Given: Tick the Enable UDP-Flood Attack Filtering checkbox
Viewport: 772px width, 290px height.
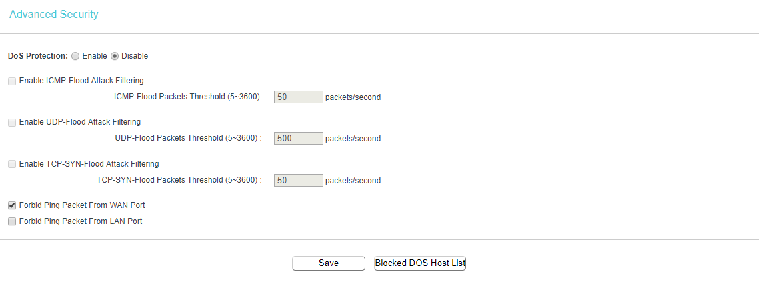Looking at the screenshot, I should tap(12, 123).
